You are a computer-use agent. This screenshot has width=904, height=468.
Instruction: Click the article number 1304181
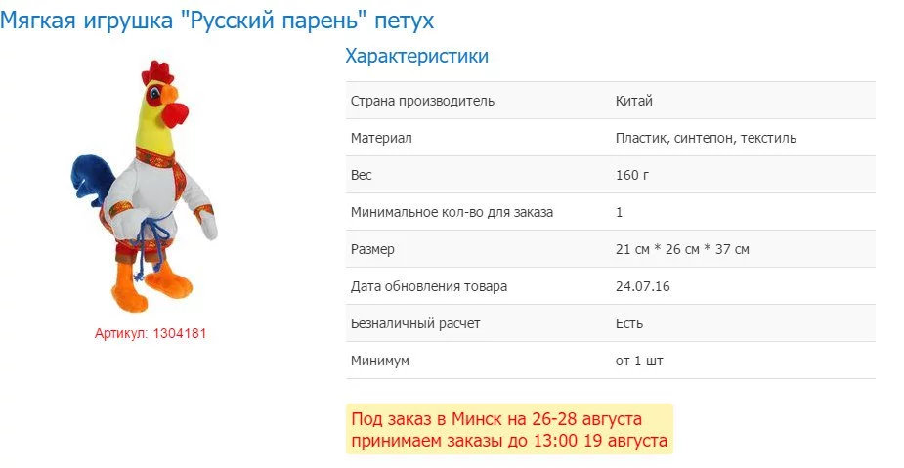[151, 333]
